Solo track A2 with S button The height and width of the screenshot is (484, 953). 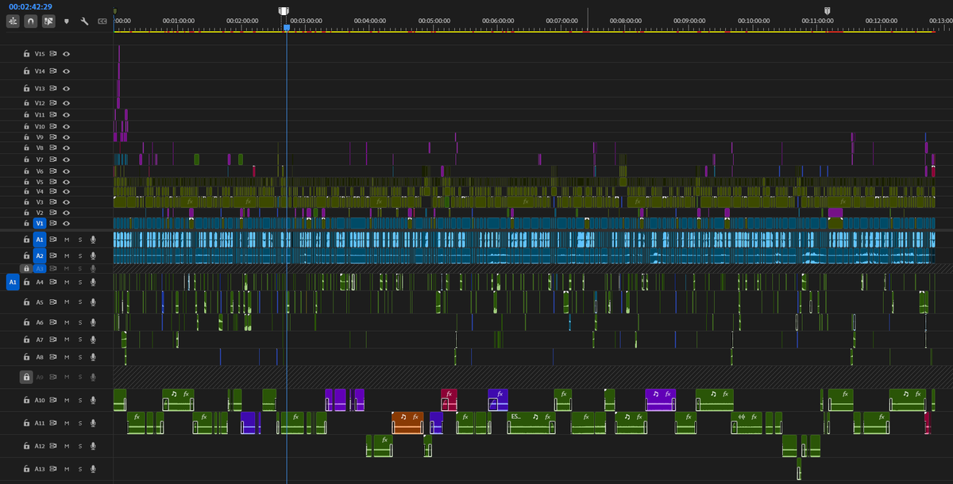(80, 255)
